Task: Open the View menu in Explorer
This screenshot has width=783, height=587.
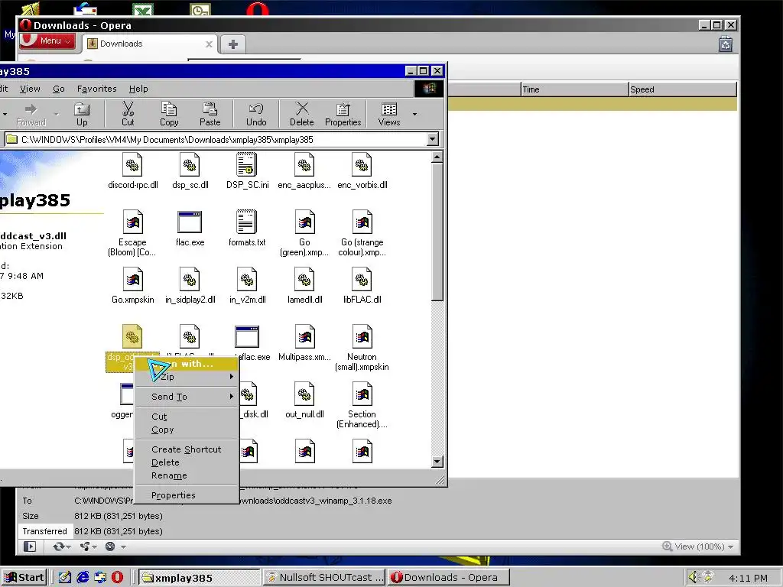Action: [x=30, y=89]
